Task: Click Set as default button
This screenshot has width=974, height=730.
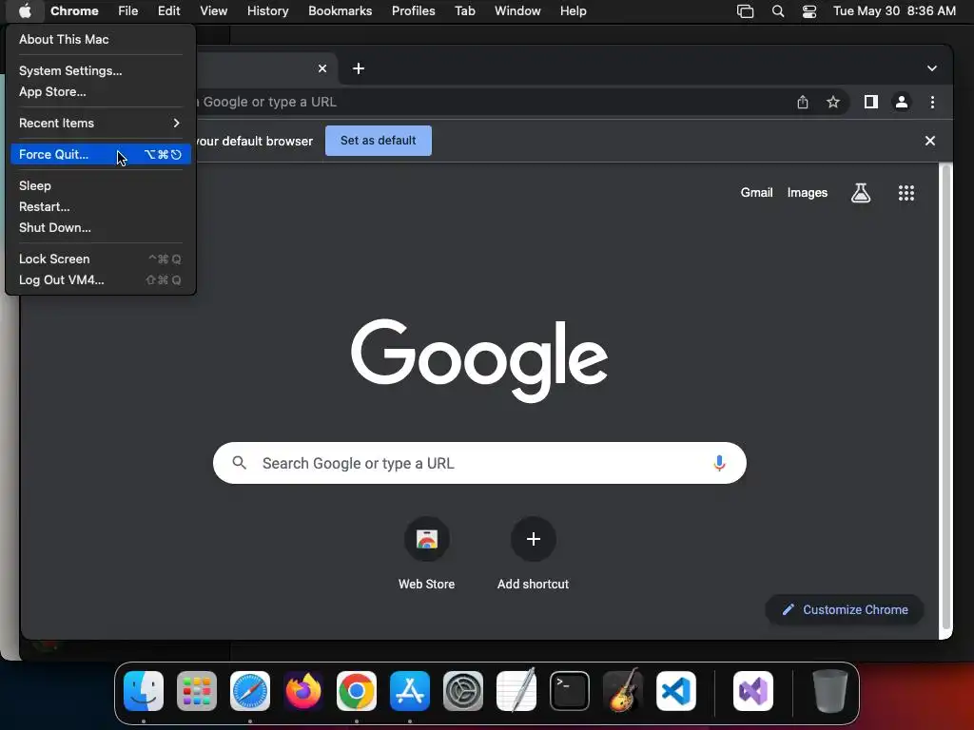Action: coord(379,141)
